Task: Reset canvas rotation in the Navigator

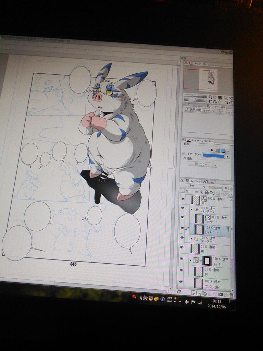Action: (220, 102)
